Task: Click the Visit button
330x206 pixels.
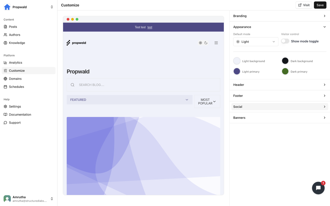Action: pyautogui.click(x=304, y=5)
